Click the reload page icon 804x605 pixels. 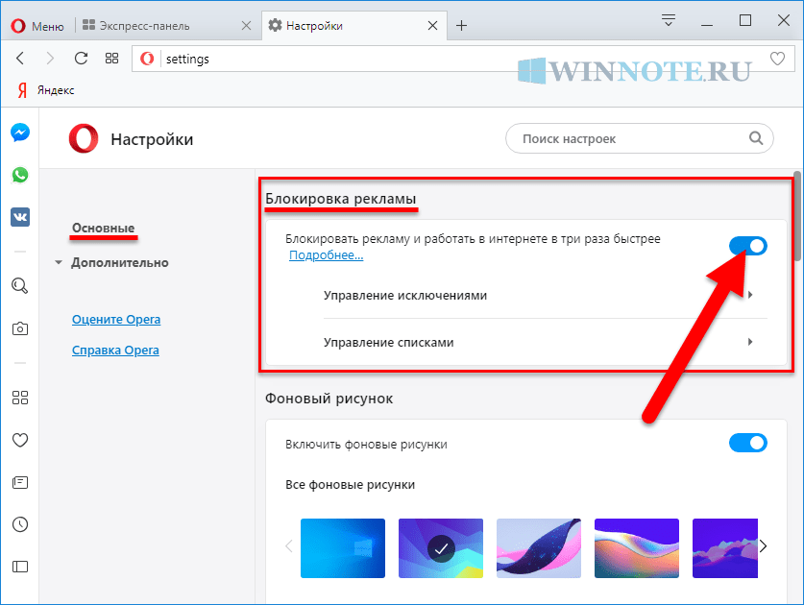[x=81, y=59]
